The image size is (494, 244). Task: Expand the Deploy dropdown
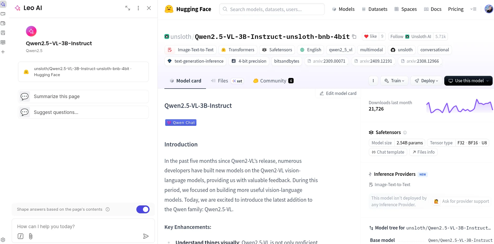pyautogui.click(x=426, y=81)
